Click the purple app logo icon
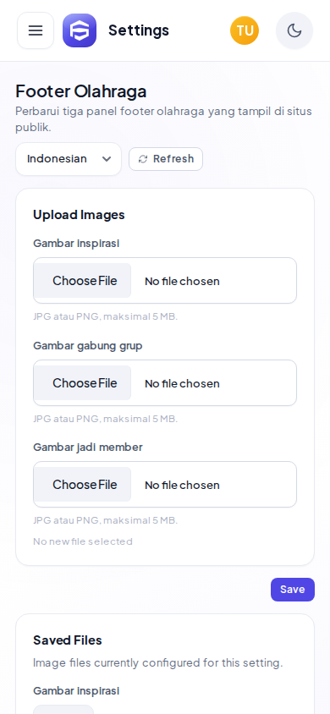The height and width of the screenshot is (714, 330). click(x=80, y=30)
